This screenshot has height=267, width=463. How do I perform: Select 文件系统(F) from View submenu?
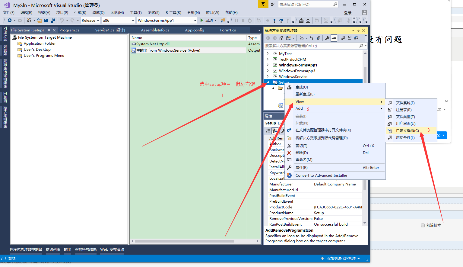click(x=411, y=103)
